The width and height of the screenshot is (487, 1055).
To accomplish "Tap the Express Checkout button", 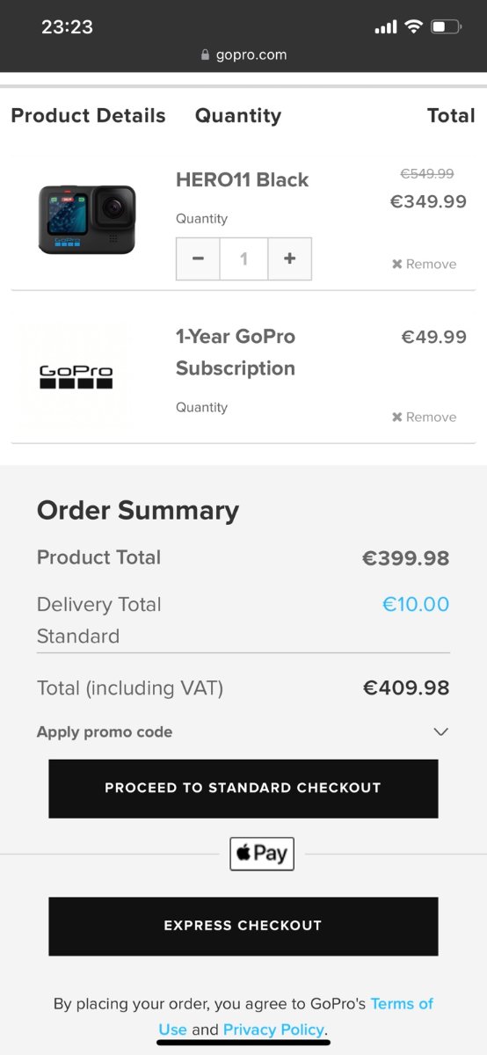I will pyautogui.click(x=243, y=926).
